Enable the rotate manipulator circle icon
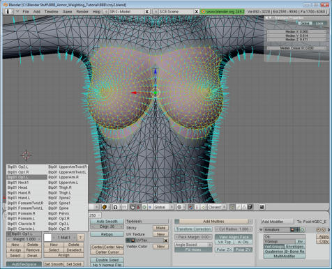 tap(144, 207)
